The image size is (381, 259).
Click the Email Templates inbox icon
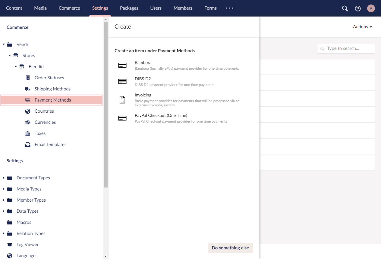click(x=28, y=145)
